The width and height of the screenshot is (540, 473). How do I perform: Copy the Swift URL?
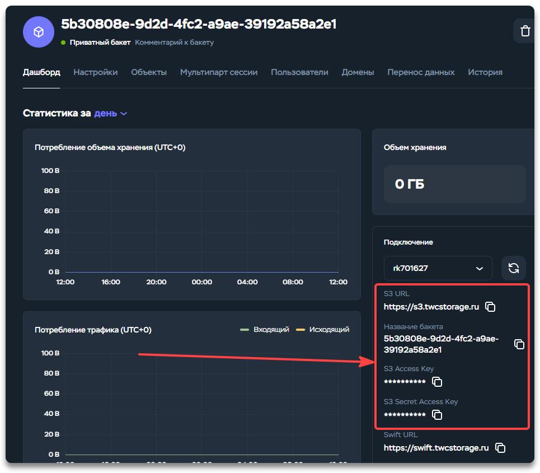[x=500, y=448]
